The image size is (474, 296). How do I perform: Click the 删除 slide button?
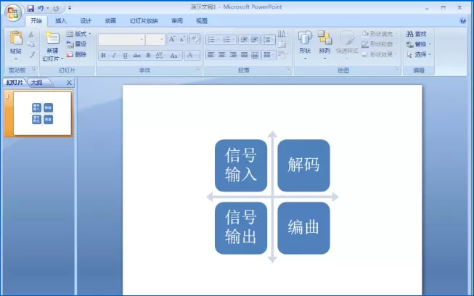pos(77,54)
